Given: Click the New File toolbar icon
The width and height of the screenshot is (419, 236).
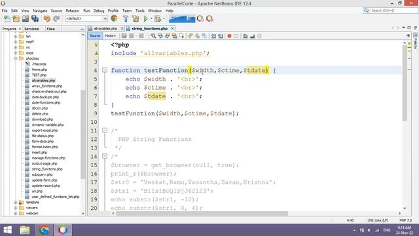Looking at the screenshot, I should [x=7, y=19].
